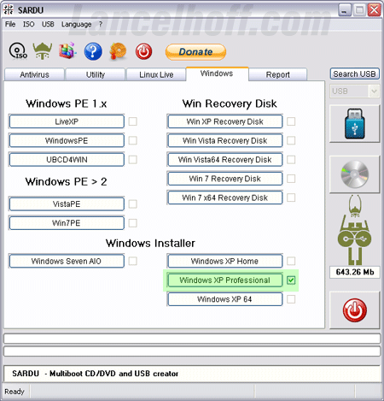Click the Win 7 x64 Recovery Disk button
The width and height of the screenshot is (384, 401).
(x=225, y=198)
